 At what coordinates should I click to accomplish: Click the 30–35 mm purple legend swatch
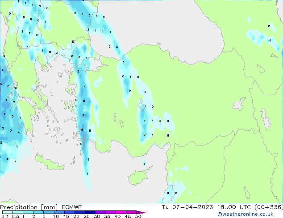100,212
